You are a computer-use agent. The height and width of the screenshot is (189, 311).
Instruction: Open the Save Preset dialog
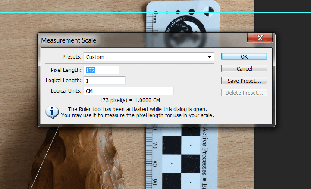[244, 81]
